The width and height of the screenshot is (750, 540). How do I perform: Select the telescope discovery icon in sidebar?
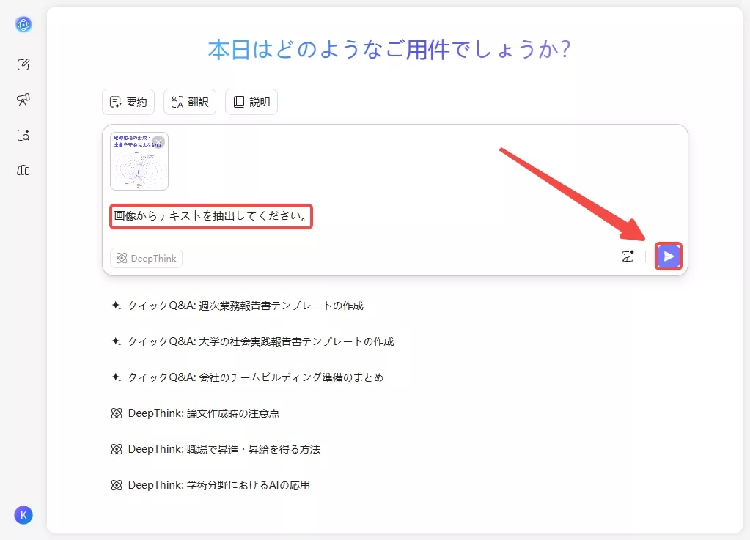pos(23,99)
